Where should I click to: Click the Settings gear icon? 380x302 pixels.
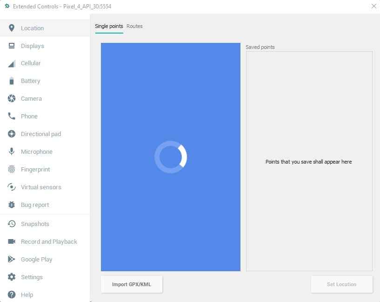point(11,277)
